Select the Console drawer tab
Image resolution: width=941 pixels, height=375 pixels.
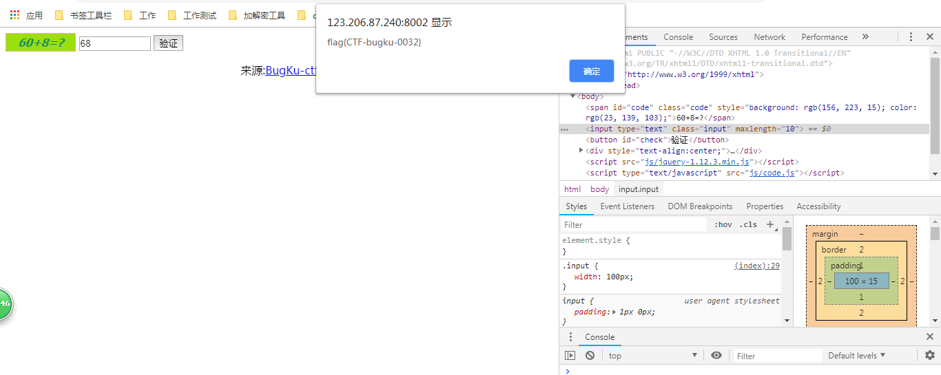pos(600,337)
